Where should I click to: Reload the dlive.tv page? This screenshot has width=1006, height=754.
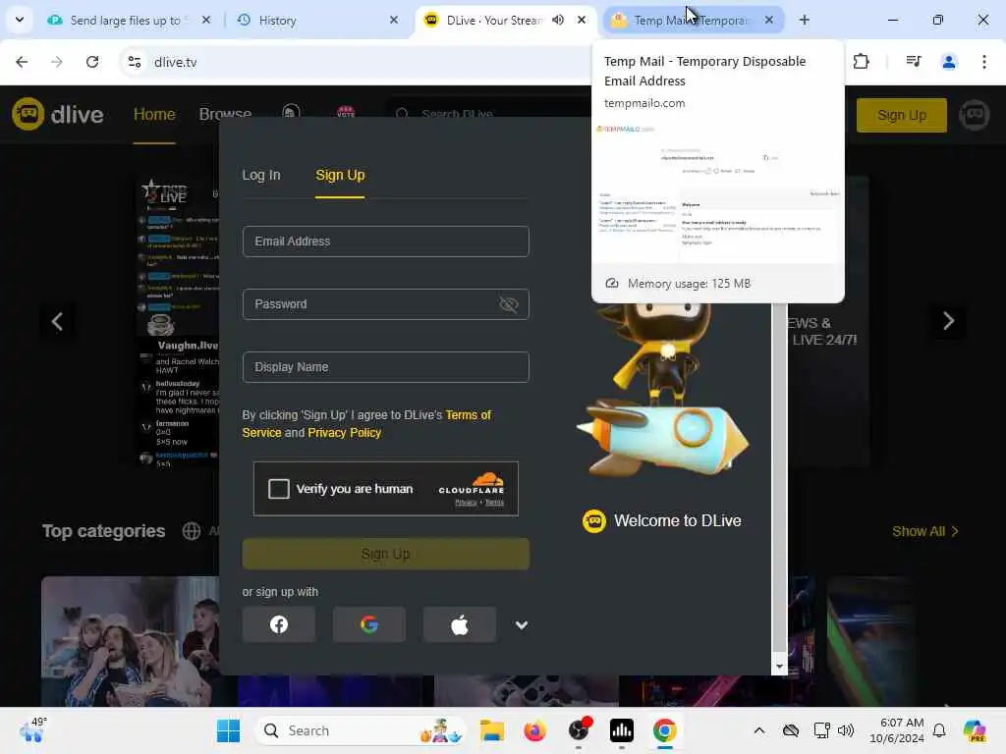[x=92, y=62]
